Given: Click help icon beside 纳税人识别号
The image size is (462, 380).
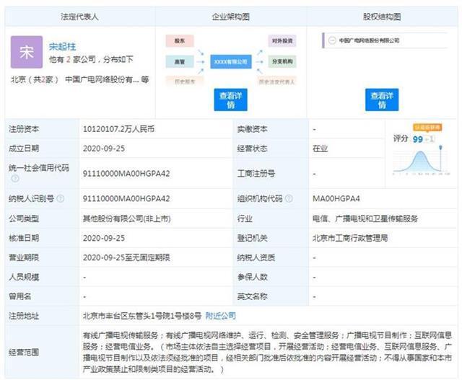Looking at the screenshot, I should 60,198.
